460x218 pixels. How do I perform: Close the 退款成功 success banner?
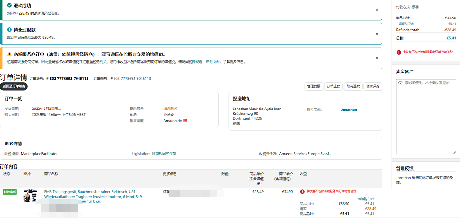(x=377, y=10)
